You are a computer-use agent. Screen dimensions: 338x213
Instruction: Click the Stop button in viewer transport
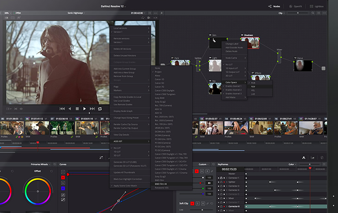(77, 108)
